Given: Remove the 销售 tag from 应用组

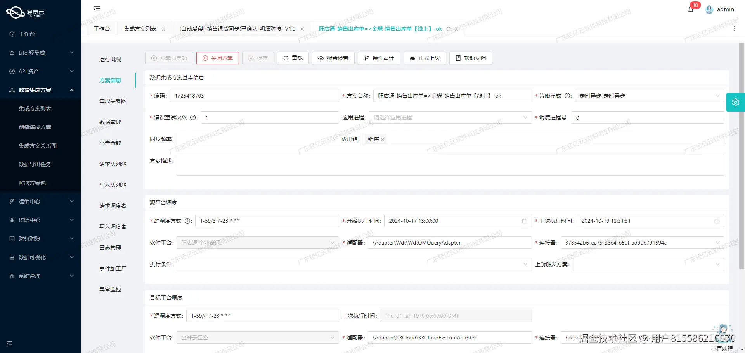Looking at the screenshot, I should click(x=382, y=139).
